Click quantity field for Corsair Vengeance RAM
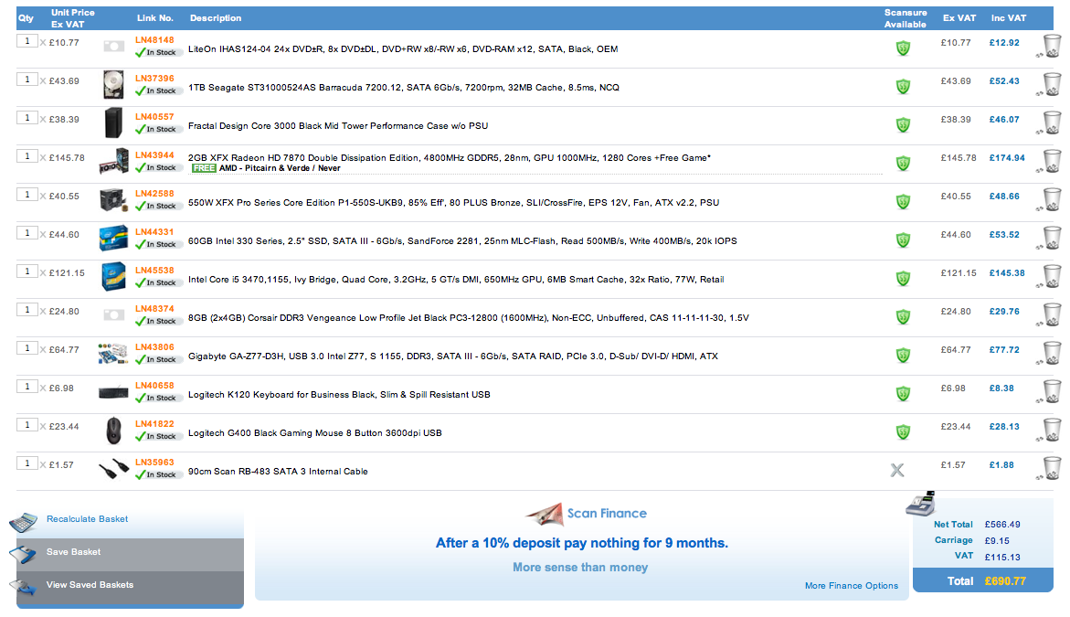This screenshot has width=1070, height=617. (27, 310)
